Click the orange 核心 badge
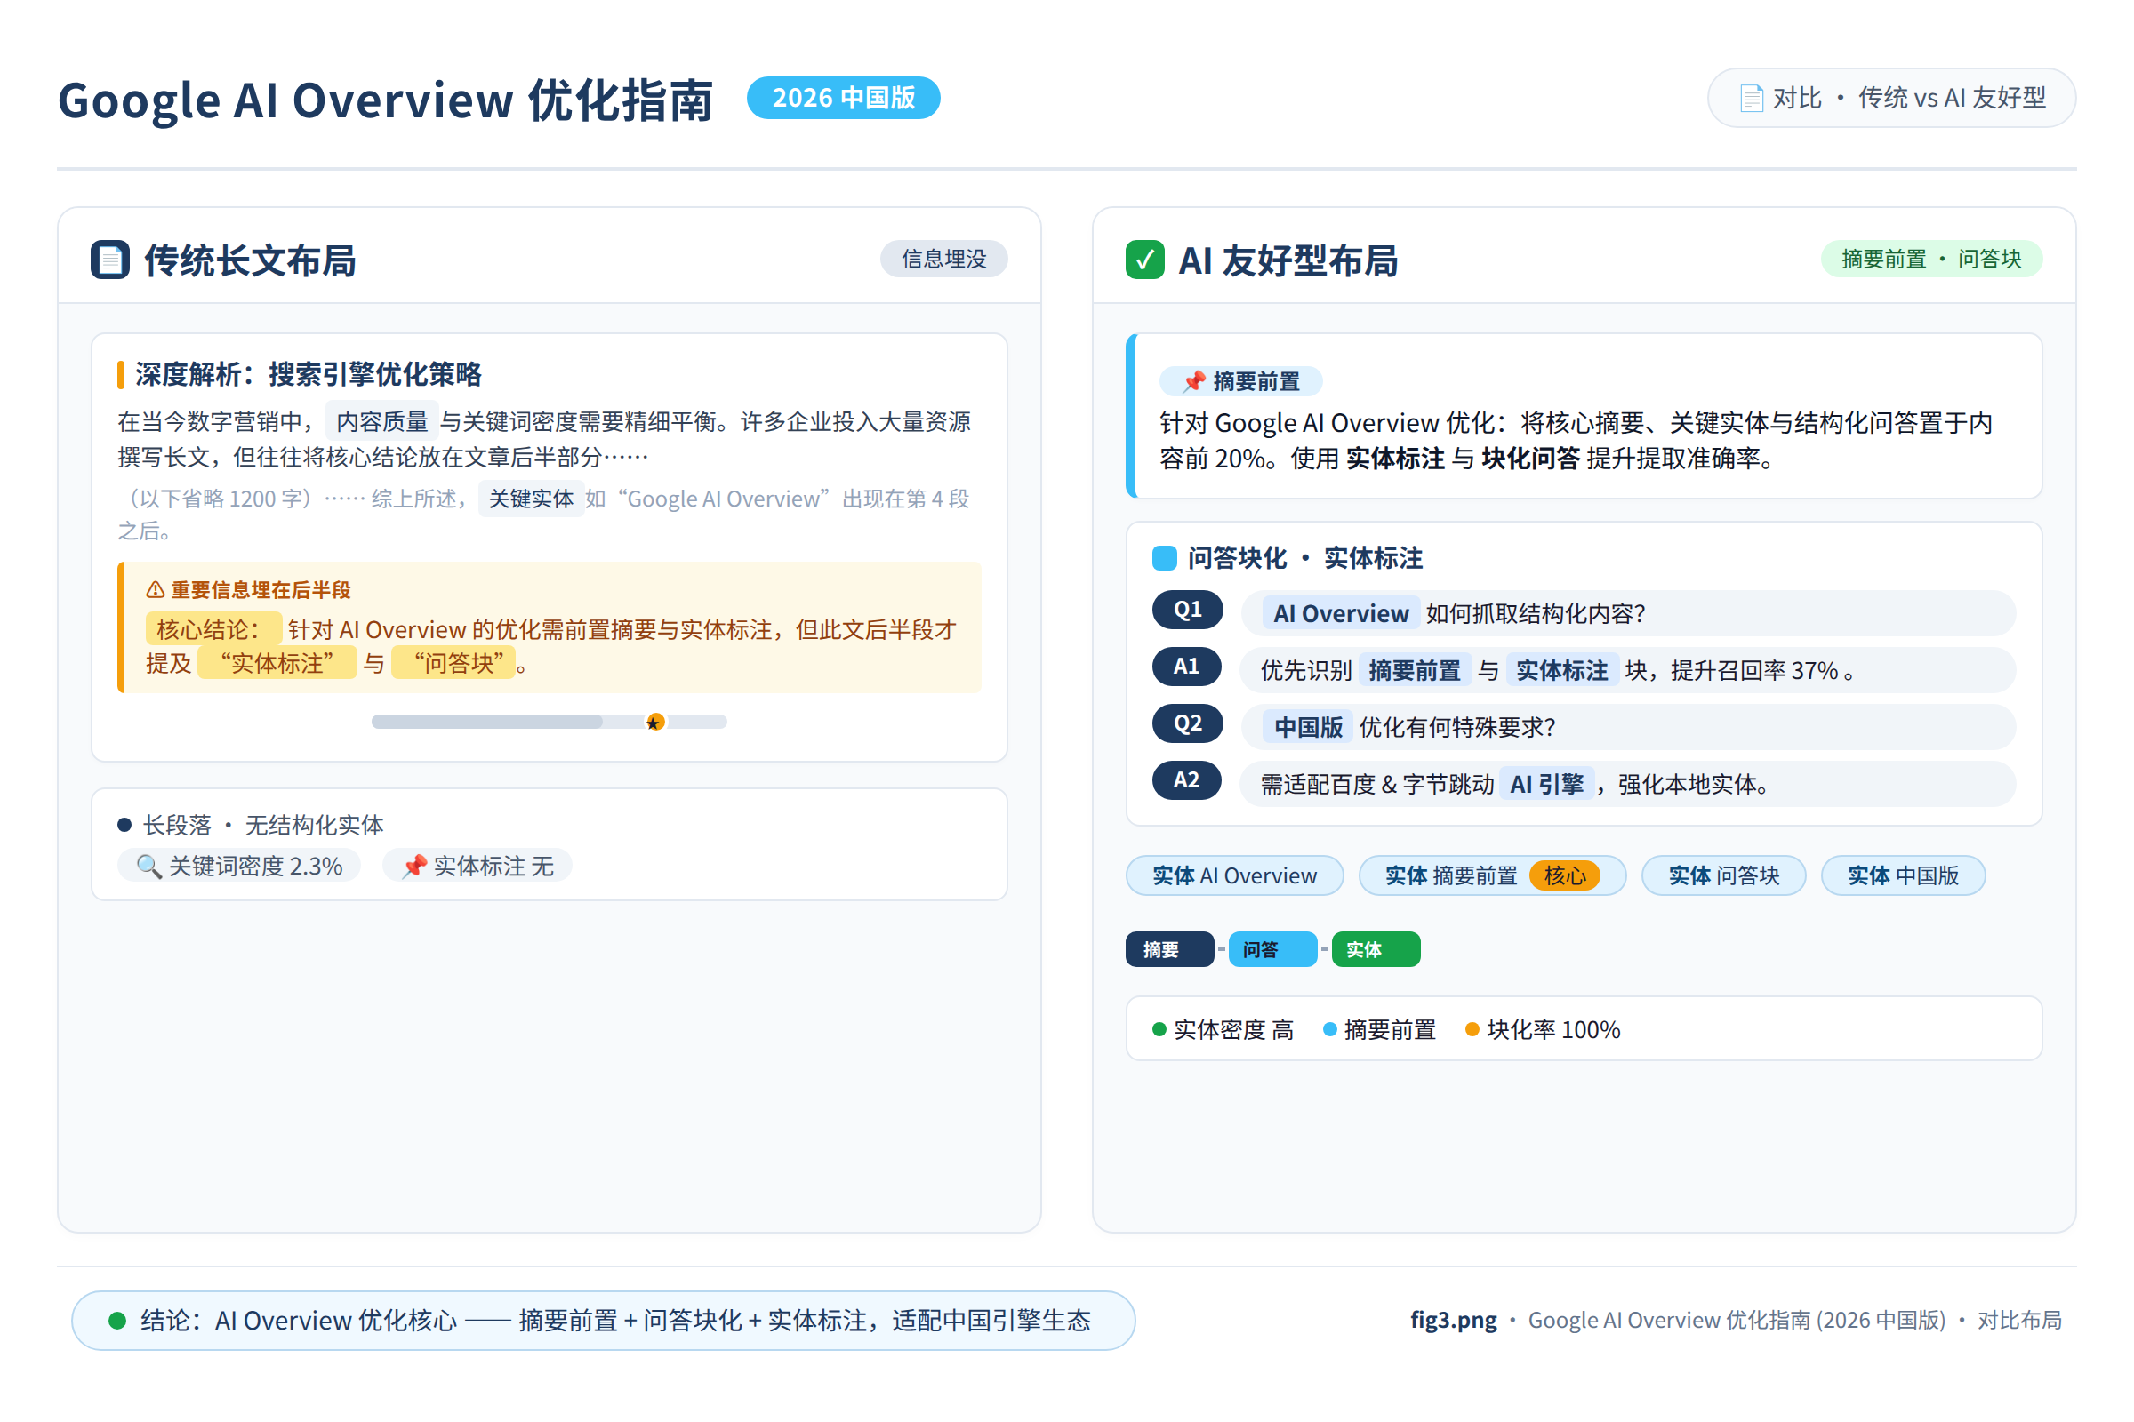 [1565, 875]
